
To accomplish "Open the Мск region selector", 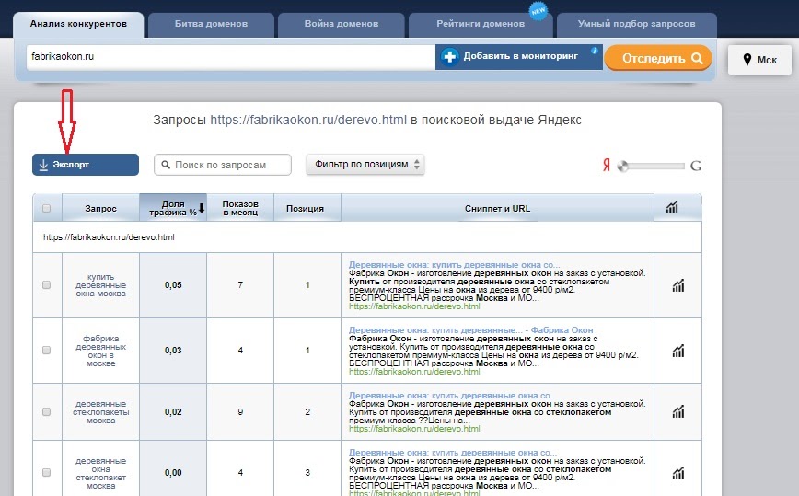I will [x=759, y=60].
